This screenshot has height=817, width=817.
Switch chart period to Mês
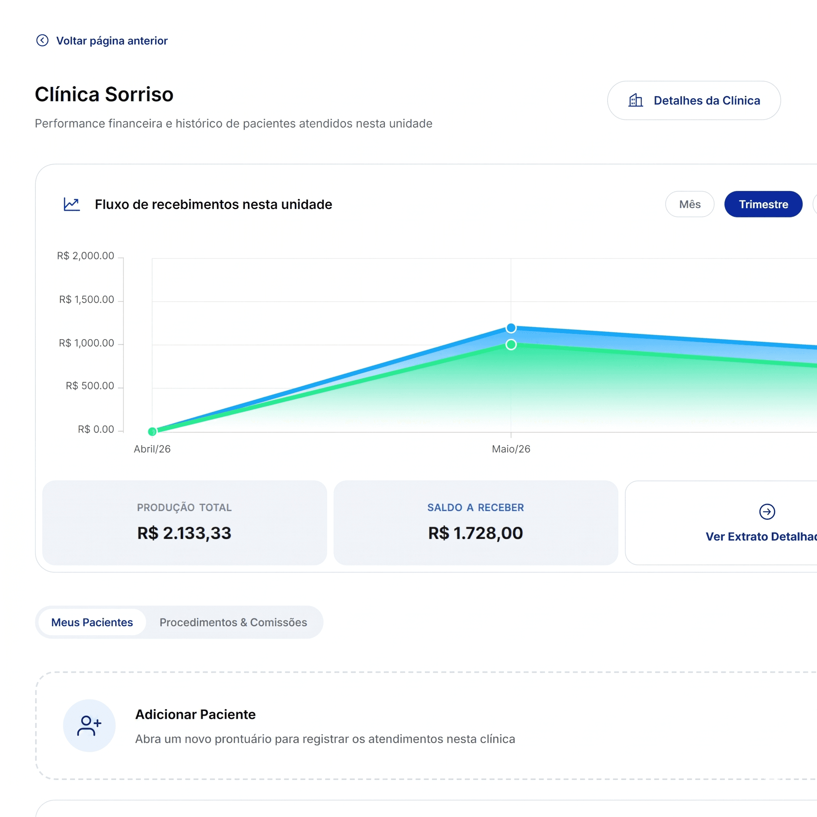(x=690, y=204)
